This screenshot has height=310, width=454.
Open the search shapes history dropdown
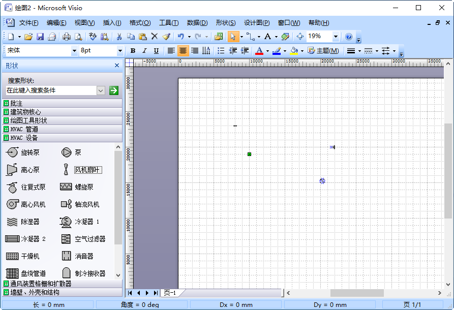[101, 90]
